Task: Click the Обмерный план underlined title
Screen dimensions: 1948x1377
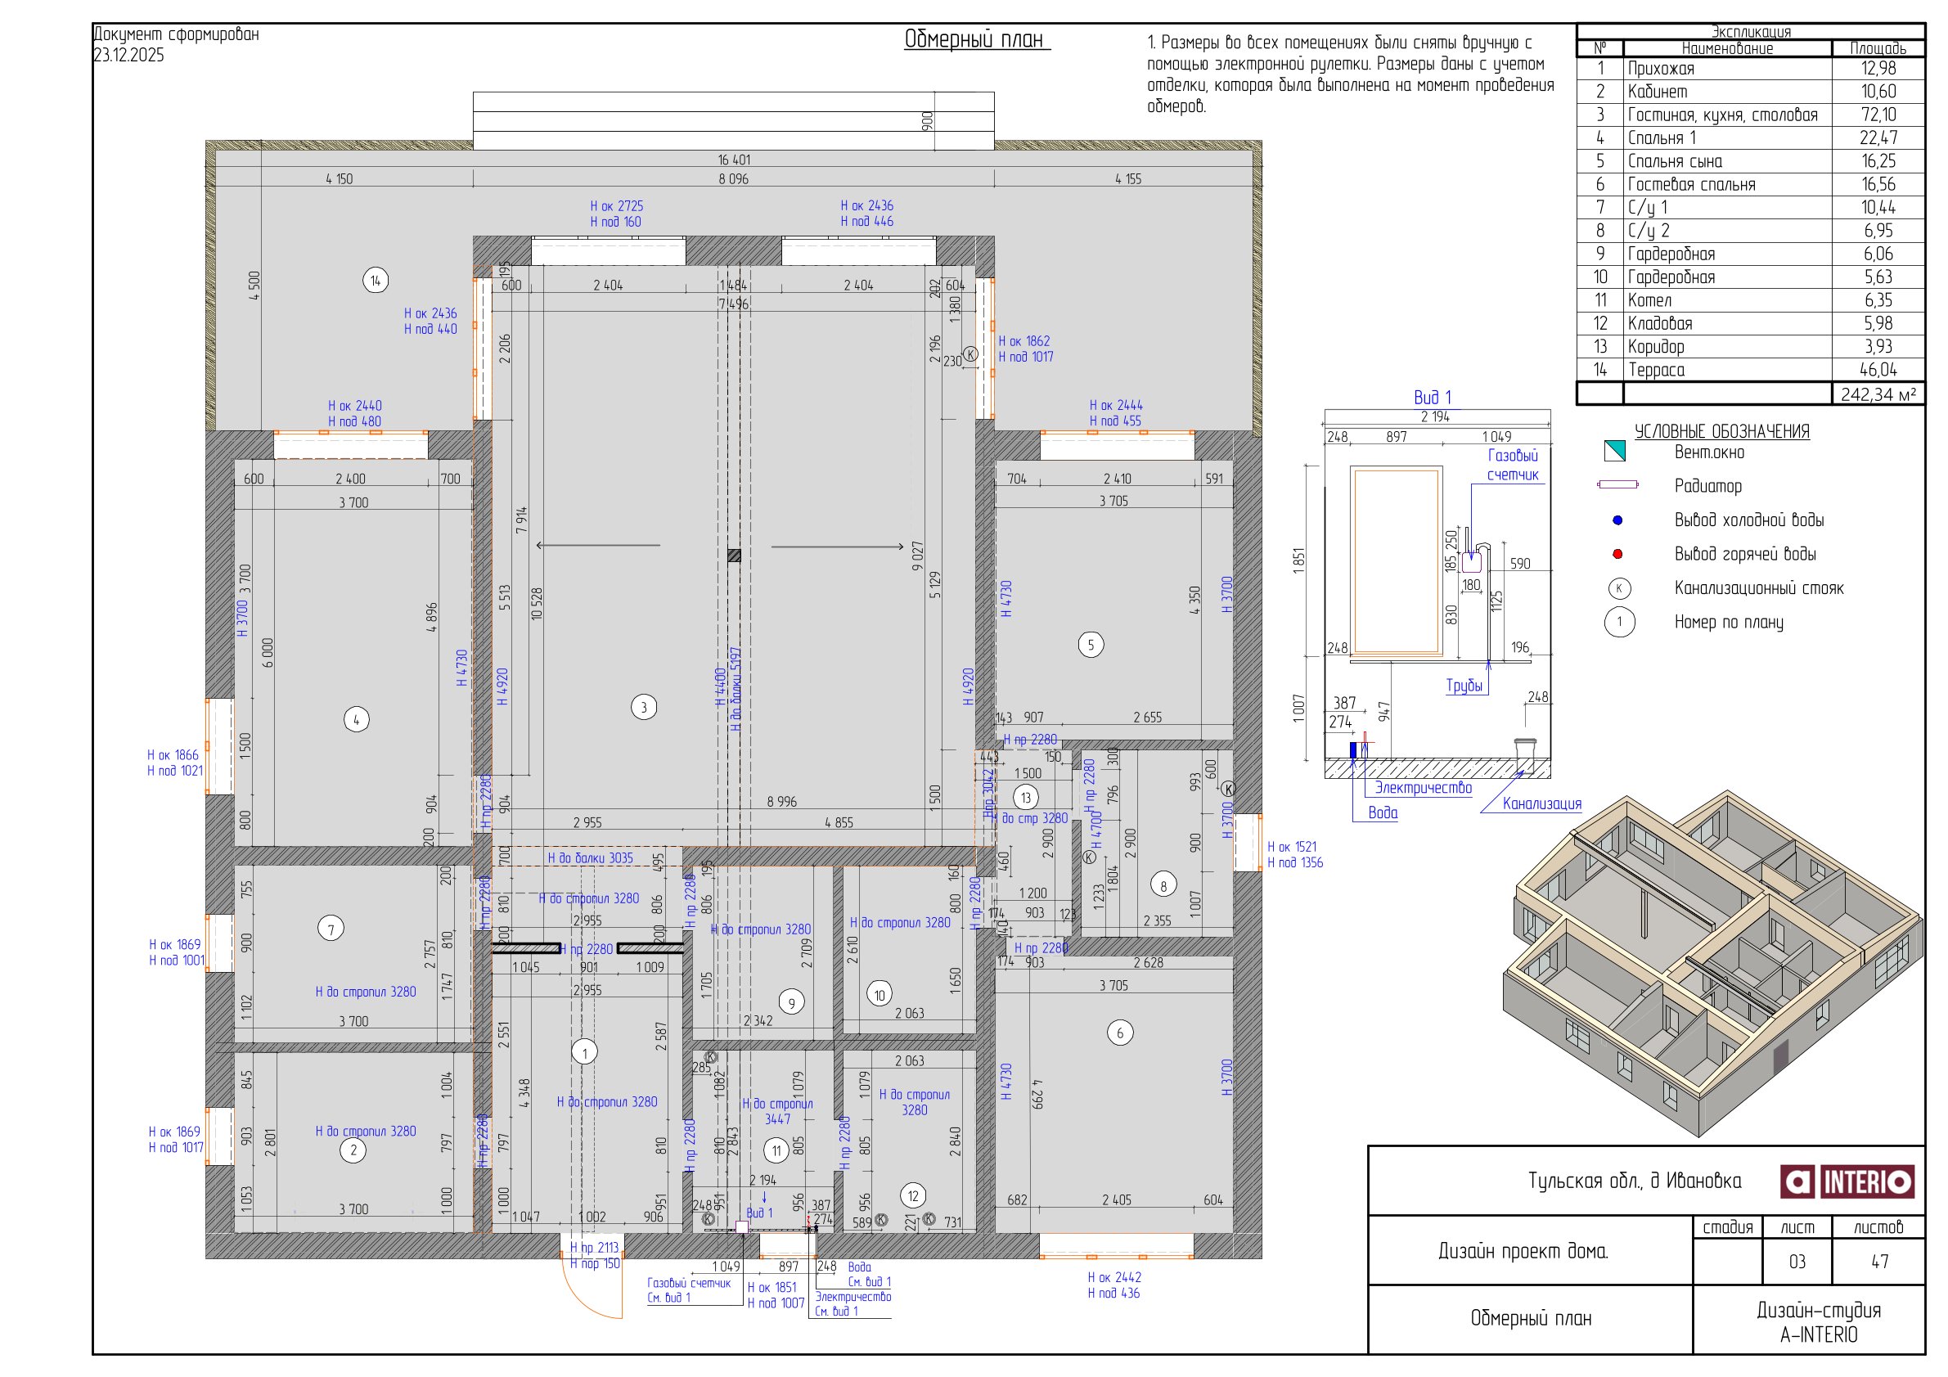Action: coord(976,40)
